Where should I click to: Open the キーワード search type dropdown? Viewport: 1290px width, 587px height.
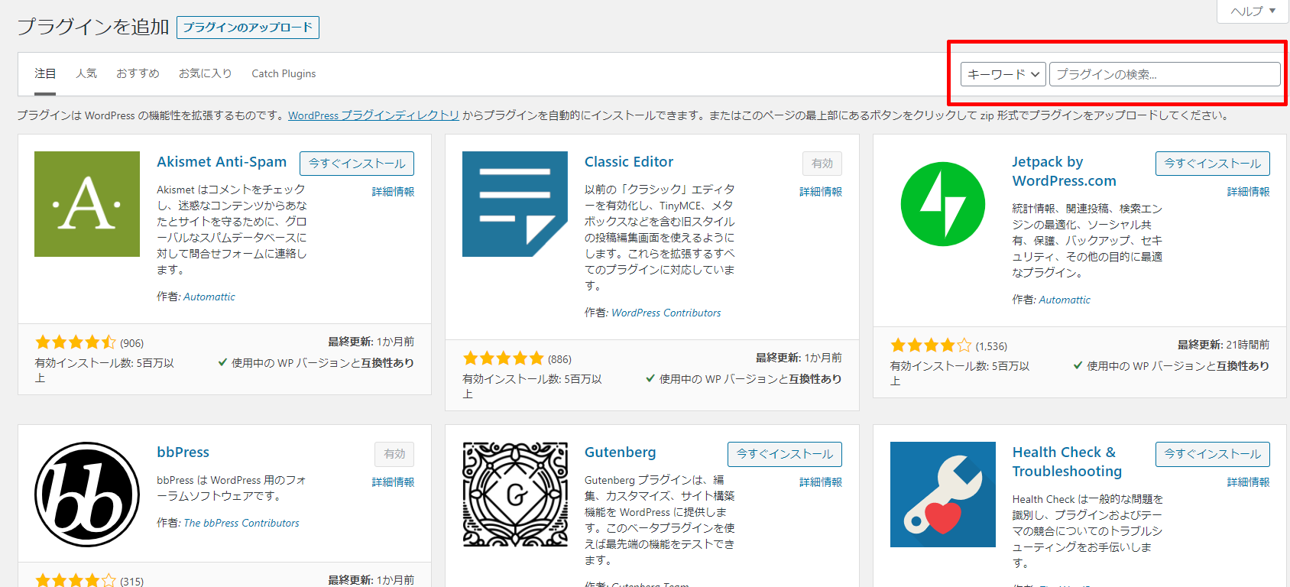tap(1003, 74)
